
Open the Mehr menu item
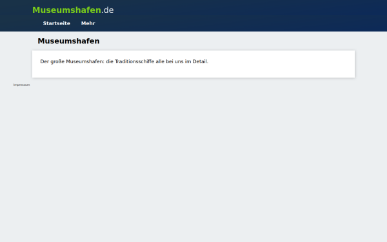pyautogui.click(x=88, y=23)
